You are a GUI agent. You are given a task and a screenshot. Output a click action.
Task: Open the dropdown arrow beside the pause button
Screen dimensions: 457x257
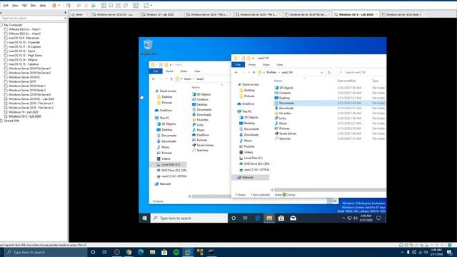[x=59, y=5]
